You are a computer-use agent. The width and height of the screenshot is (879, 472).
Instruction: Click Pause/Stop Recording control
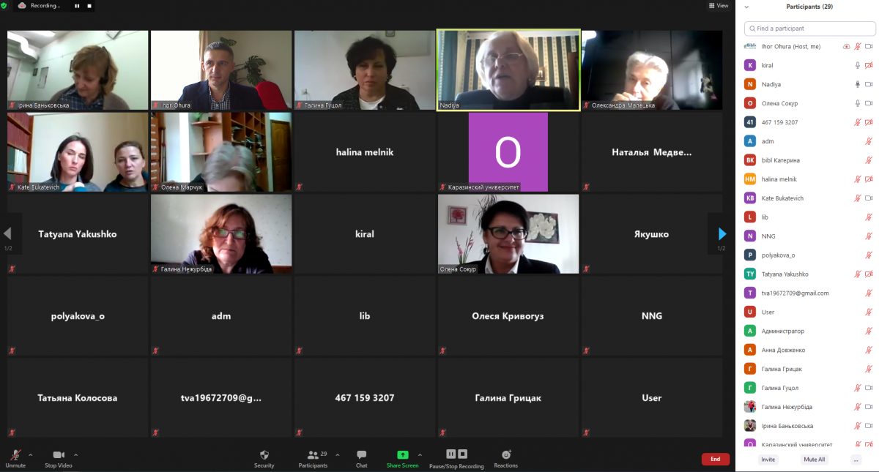pos(456,454)
